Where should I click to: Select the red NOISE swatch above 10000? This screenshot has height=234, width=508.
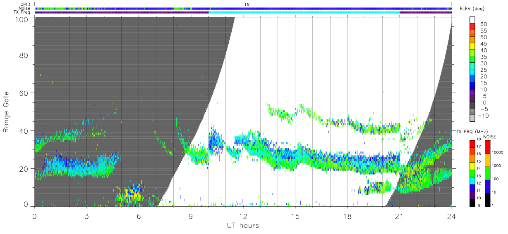[x=487, y=147]
